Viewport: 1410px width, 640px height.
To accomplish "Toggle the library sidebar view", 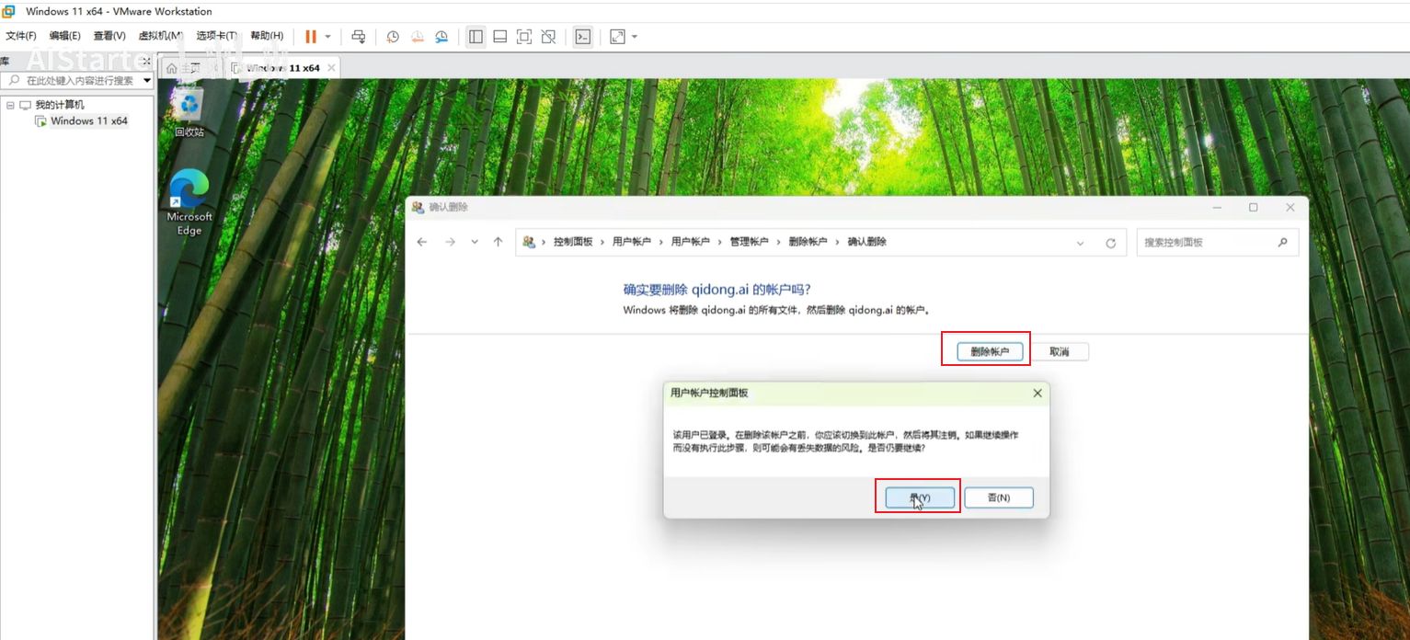I will tap(476, 37).
